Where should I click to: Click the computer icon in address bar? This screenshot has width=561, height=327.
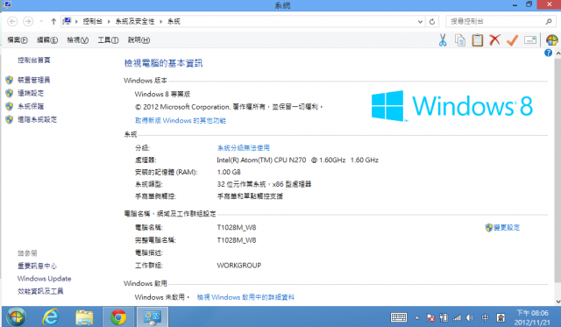pos(67,21)
